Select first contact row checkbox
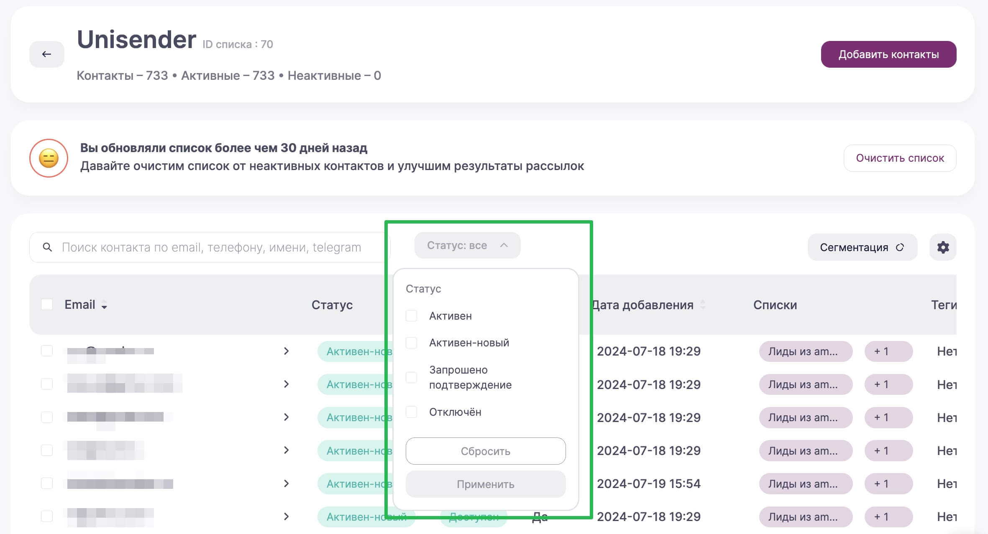Image resolution: width=988 pixels, height=534 pixels. pos(47,351)
